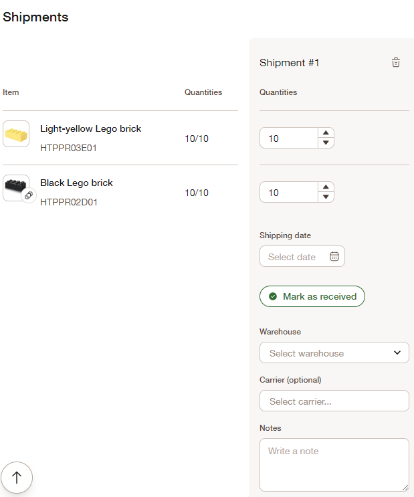
Task: Click the link icon on Black Lego brick
Action: [x=29, y=195]
